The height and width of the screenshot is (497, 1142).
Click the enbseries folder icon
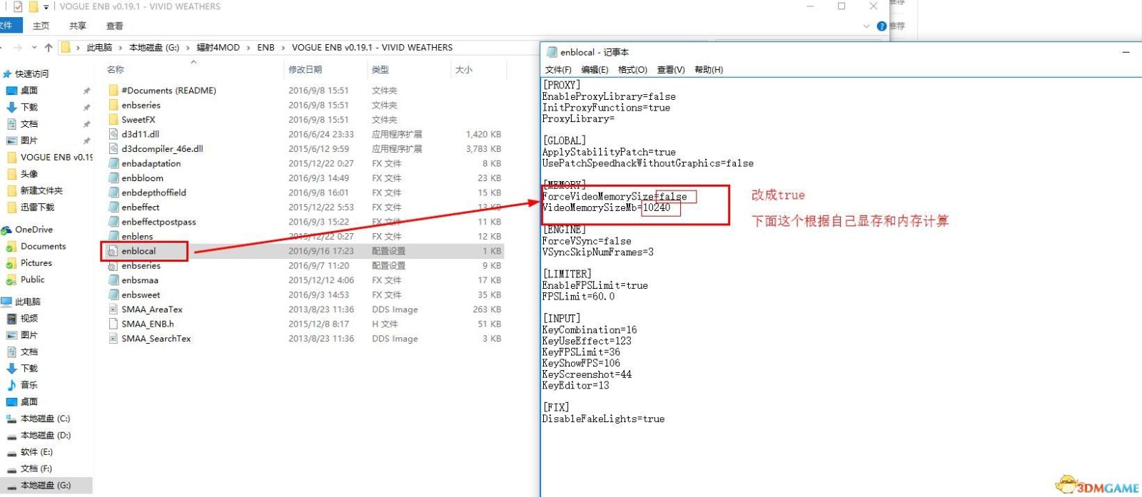click(x=113, y=105)
